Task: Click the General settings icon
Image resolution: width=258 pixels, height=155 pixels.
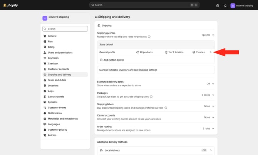Action: (x=45, y=36)
